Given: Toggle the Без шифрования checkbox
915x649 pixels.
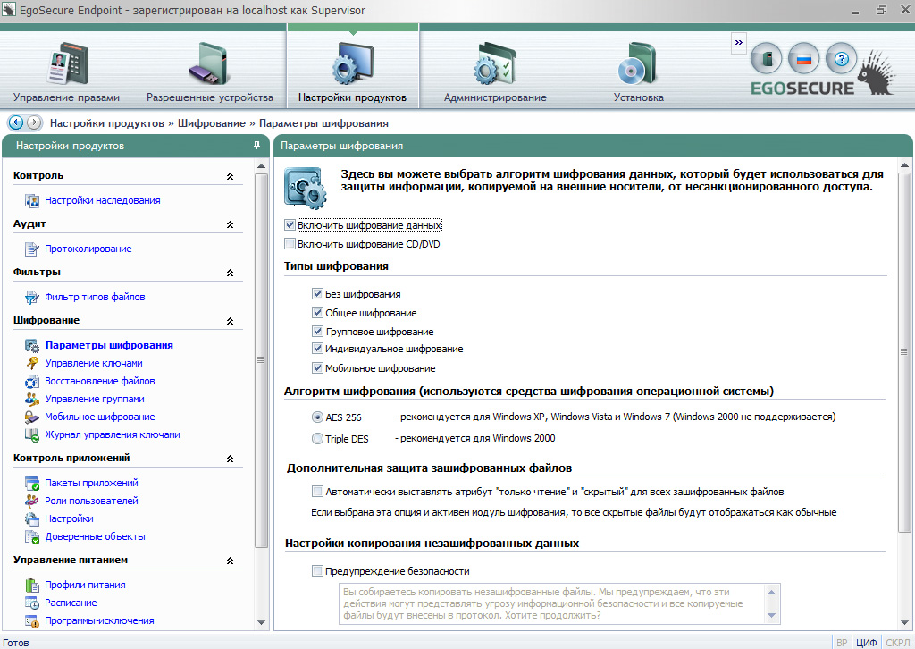Looking at the screenshot, I should pos(317,293).
